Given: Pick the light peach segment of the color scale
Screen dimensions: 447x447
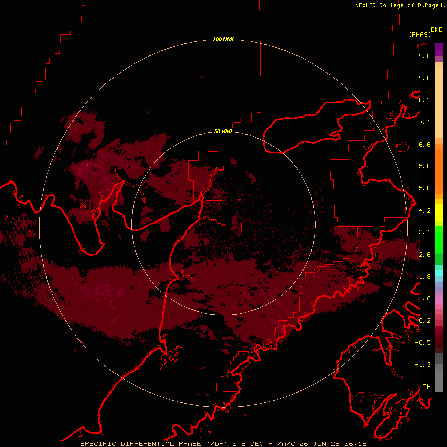Looking at the screenshot, I should (x=439, y=102).
